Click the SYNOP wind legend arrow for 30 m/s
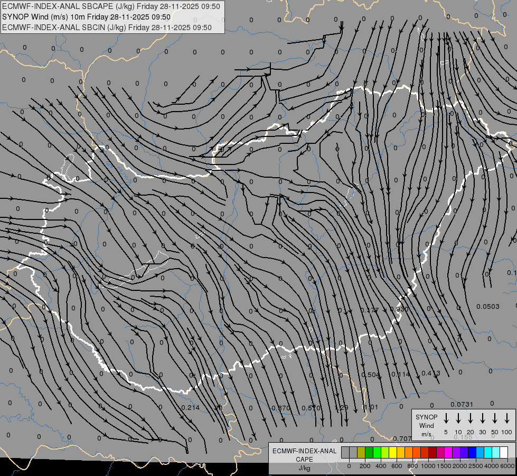 (x=482, y=418)
